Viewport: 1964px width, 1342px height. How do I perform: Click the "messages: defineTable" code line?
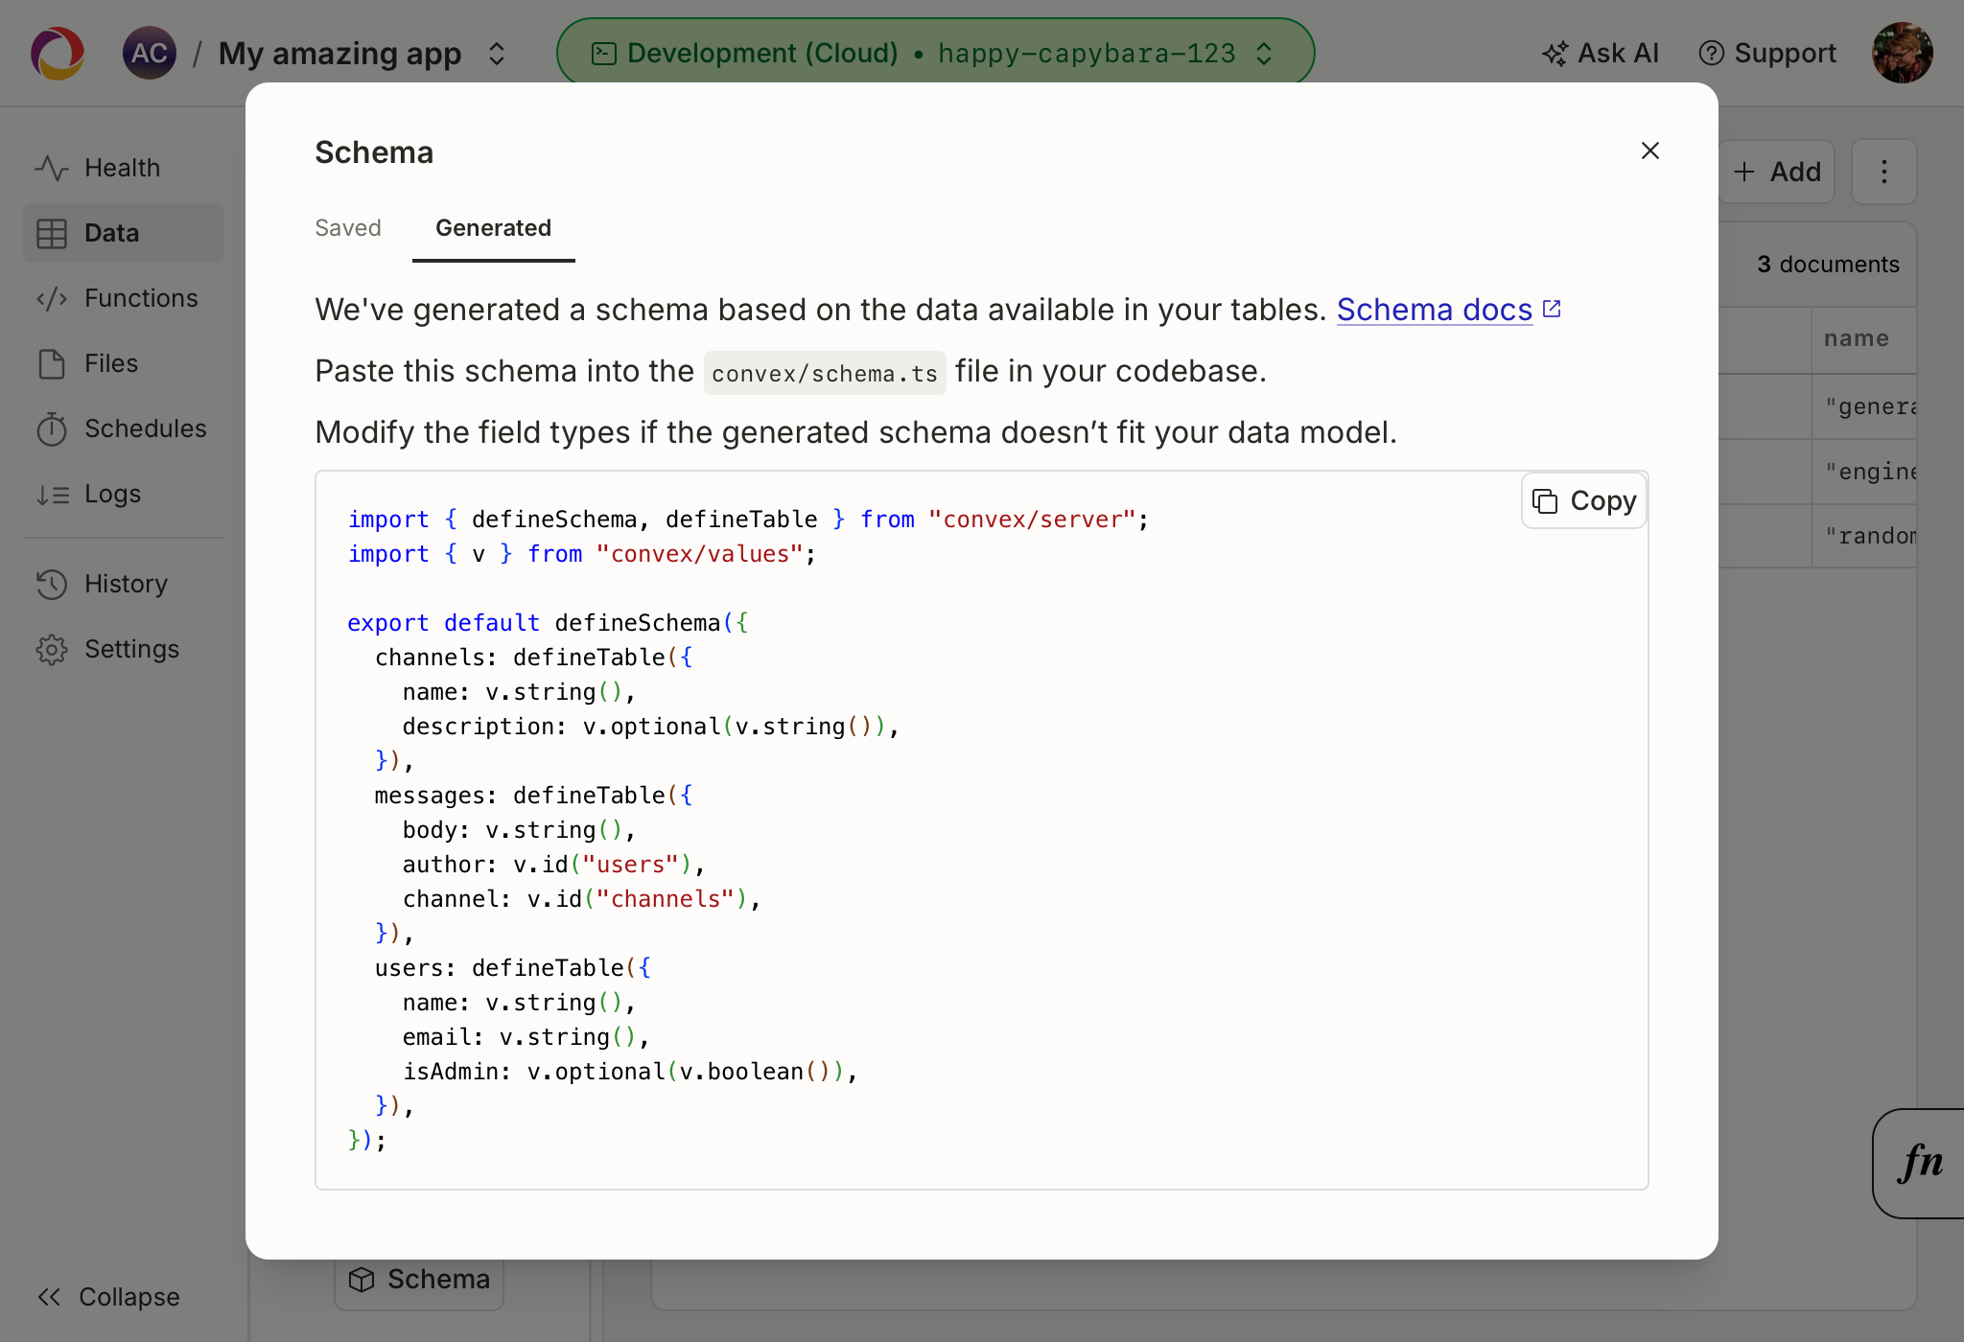[533, 796]
